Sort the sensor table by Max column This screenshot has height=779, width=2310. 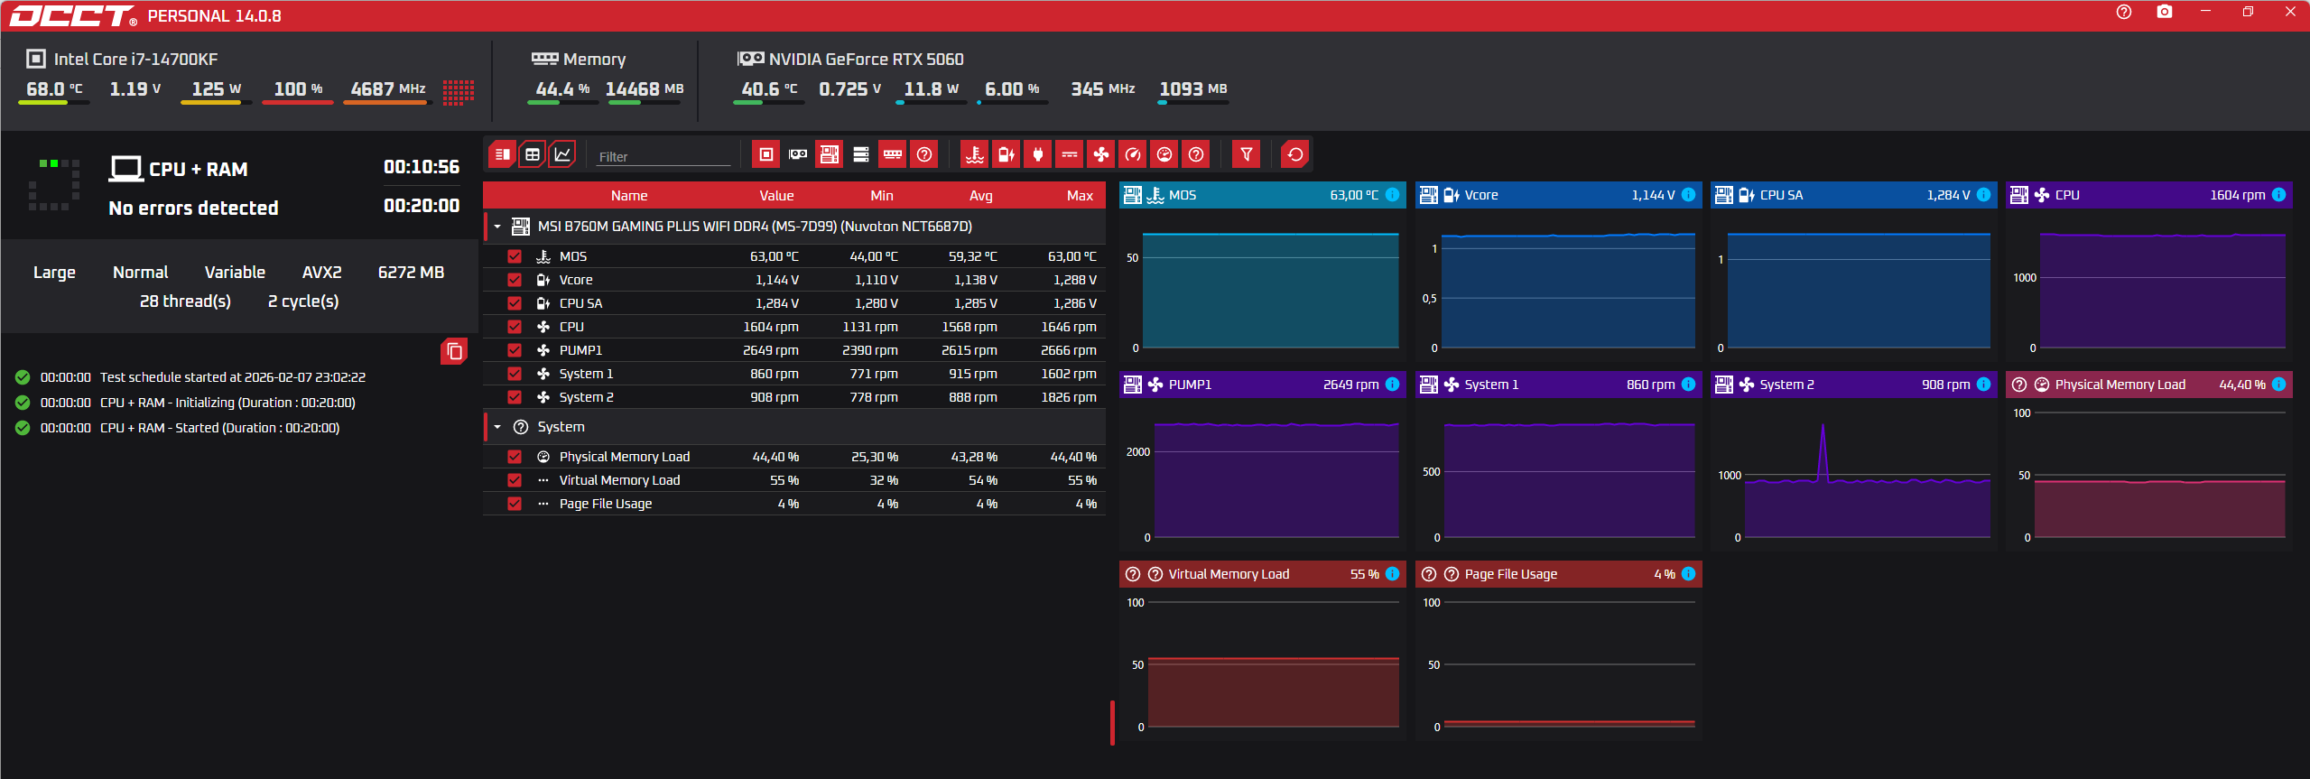[1080, 196]
